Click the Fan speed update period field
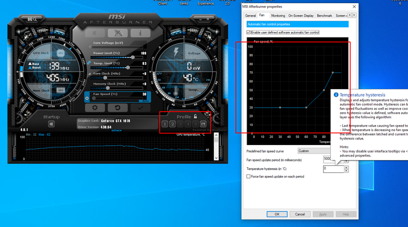Image resolution: width=408 pixels, height=227 pixels. click(328, 159)
